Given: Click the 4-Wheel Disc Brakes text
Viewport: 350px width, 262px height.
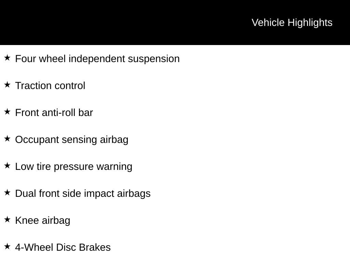Looking at the screenshot, I should coord(63,248).
